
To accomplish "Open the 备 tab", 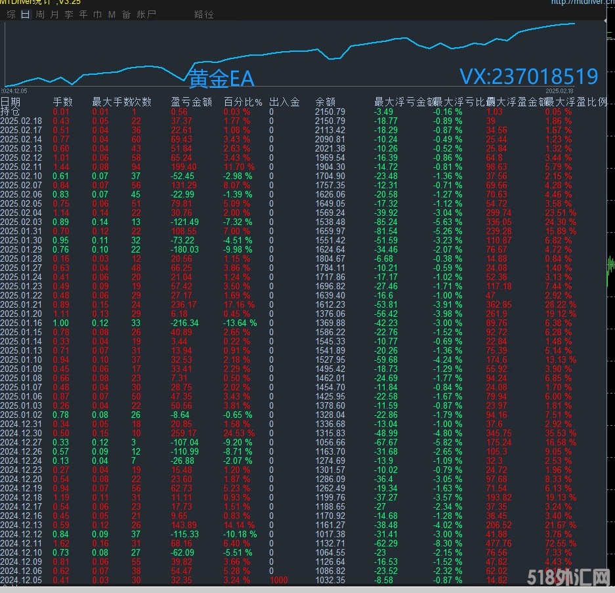I will pyautogui.click(x=126, y=14).
